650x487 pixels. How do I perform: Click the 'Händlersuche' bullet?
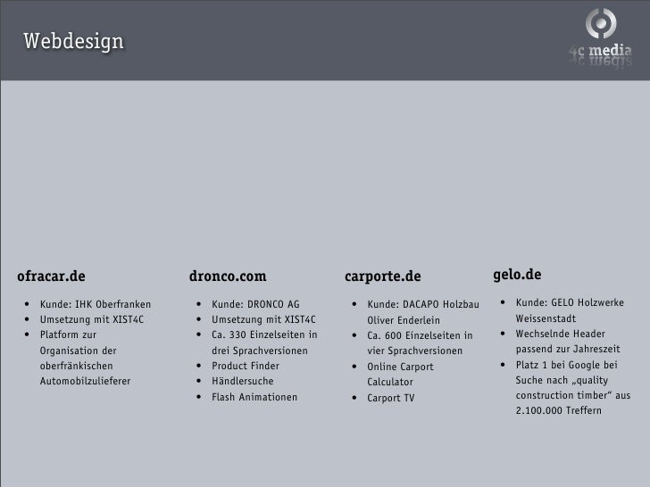pos(243,381)
